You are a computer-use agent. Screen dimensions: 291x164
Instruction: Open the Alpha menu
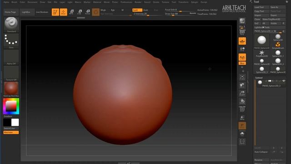point(6,2)
